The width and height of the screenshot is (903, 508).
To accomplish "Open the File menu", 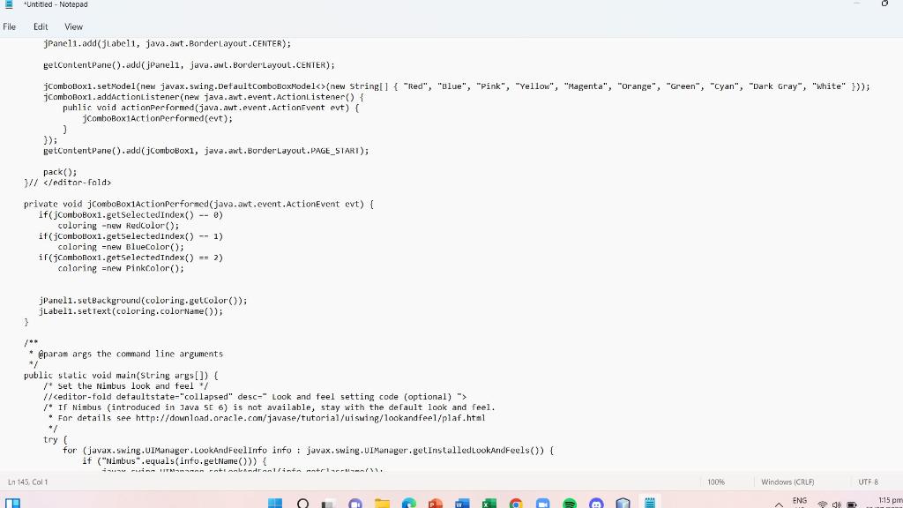I will click(x=9, y=26).
